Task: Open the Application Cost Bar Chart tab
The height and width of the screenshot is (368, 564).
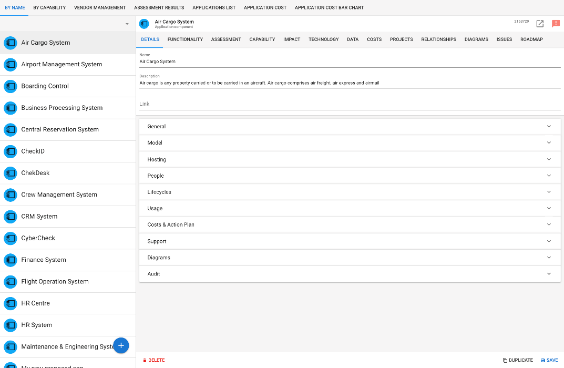Action: pos(329,8)
